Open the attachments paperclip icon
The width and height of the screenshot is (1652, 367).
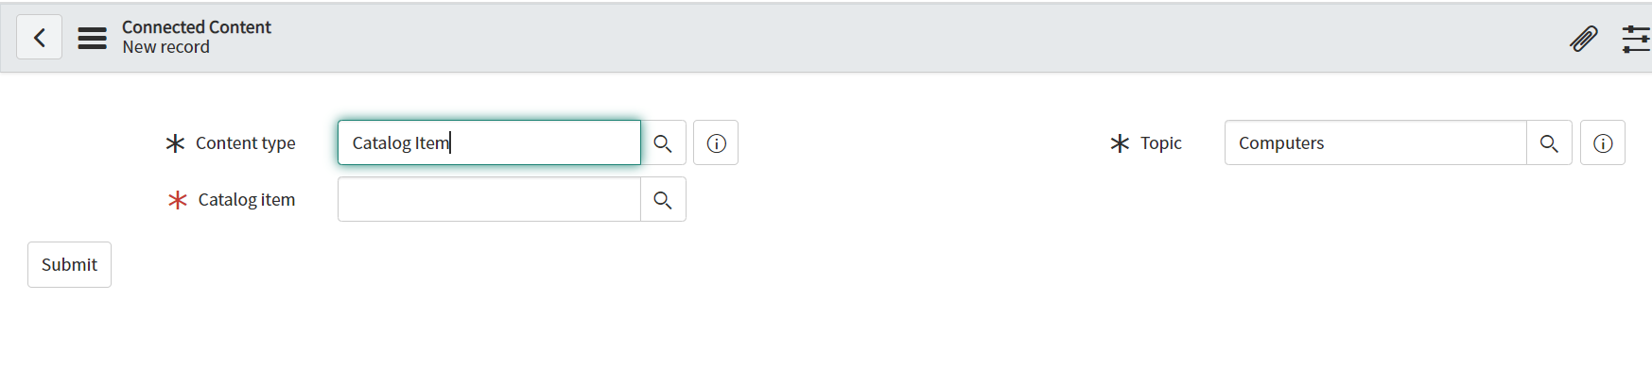[1584, 39]
